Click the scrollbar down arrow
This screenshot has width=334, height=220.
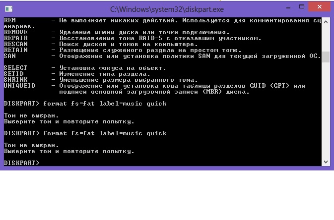(326, 162)
